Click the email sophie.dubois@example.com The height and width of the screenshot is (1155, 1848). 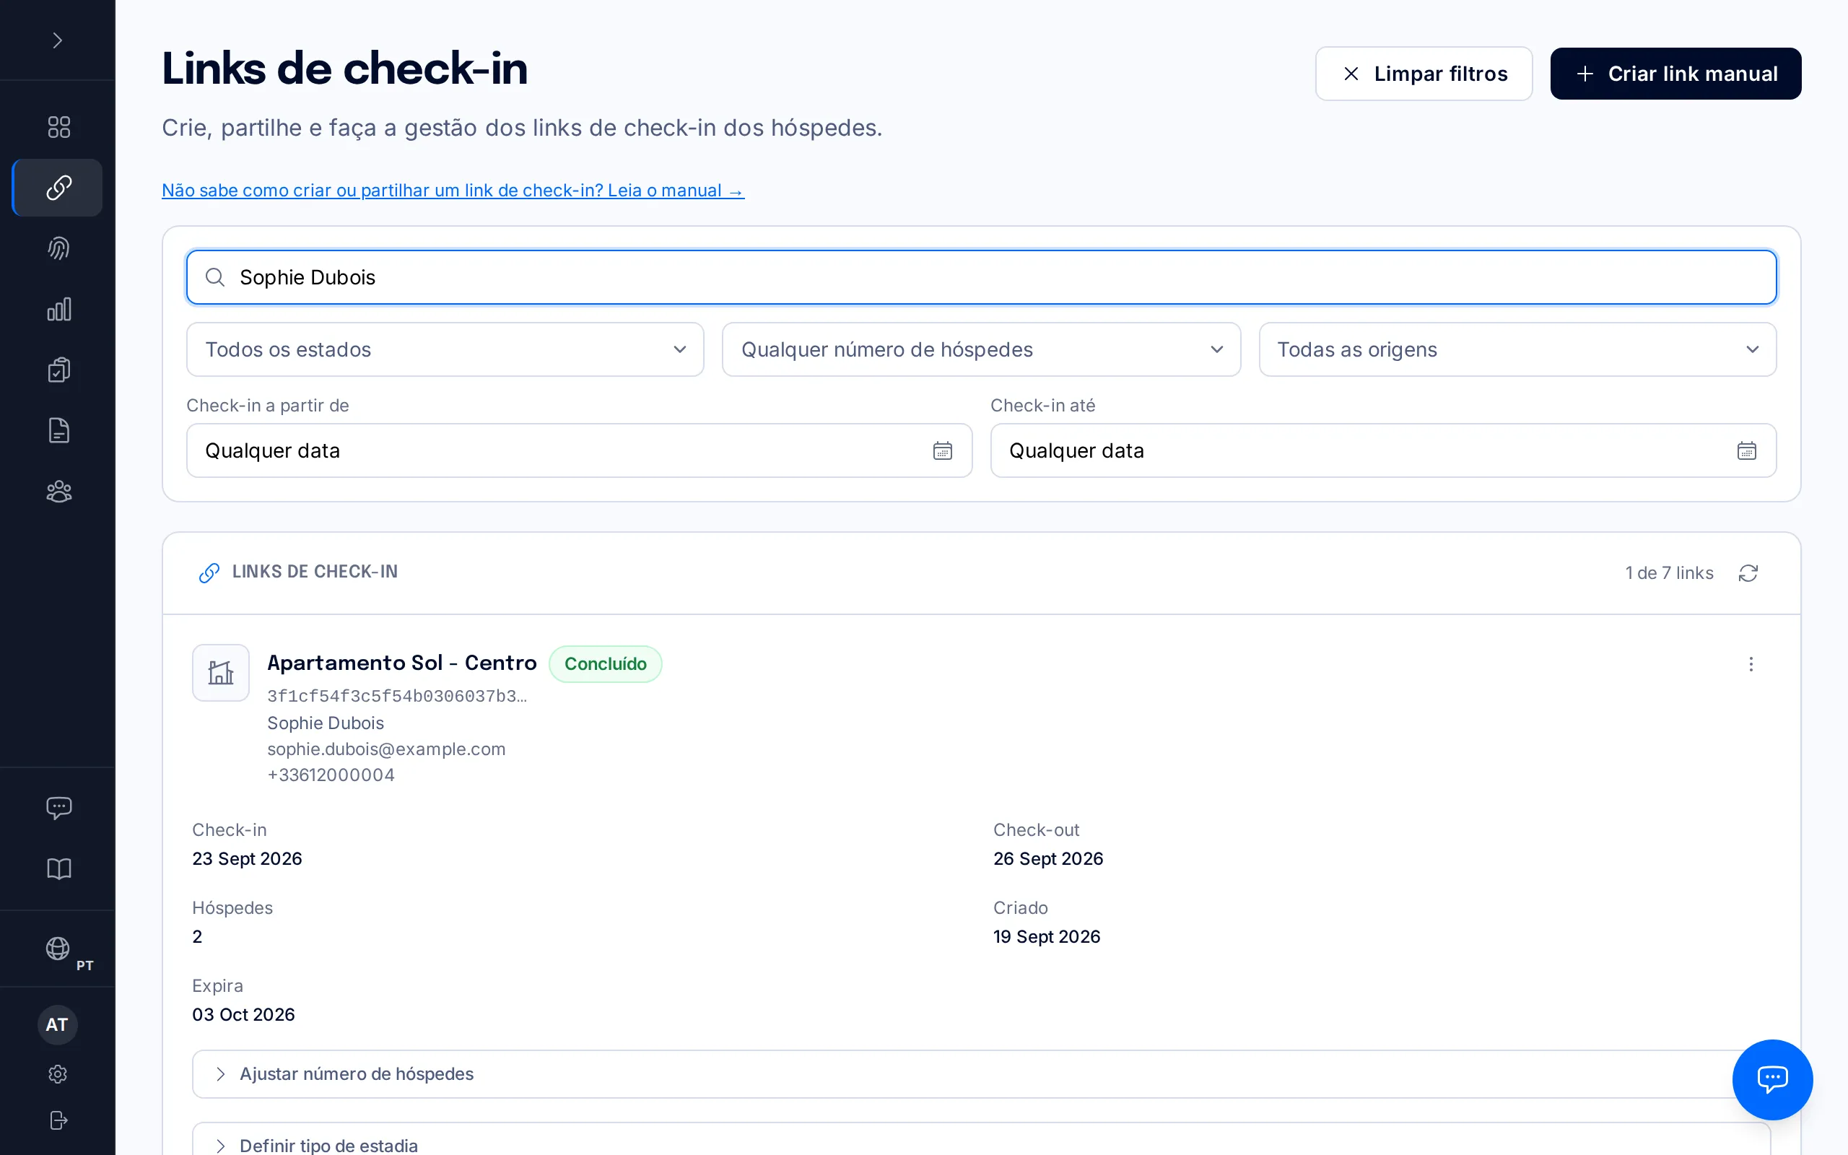pyautogui.click(x=386, y=749)
